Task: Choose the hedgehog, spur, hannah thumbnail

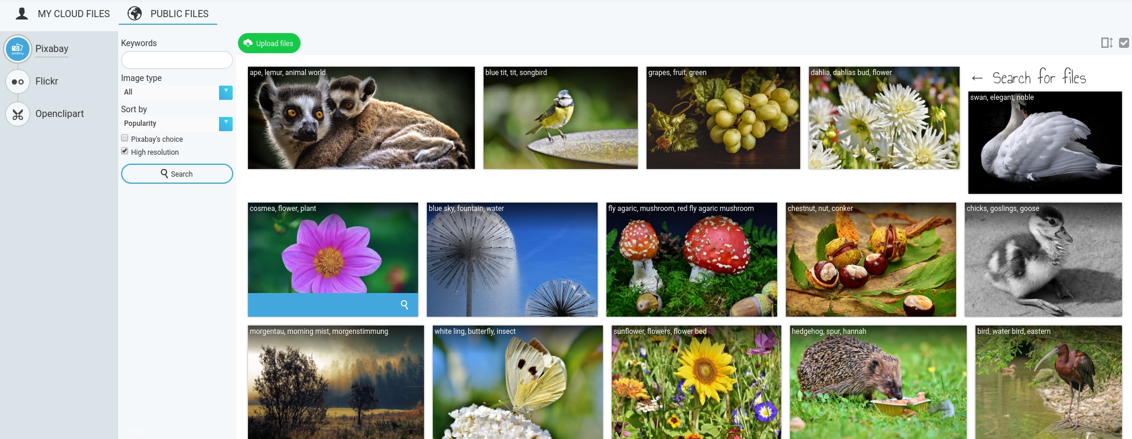Action: 878,382
